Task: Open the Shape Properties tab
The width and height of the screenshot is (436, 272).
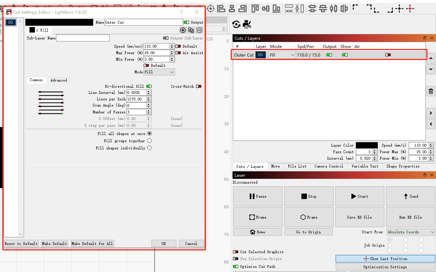Action: 403,166
